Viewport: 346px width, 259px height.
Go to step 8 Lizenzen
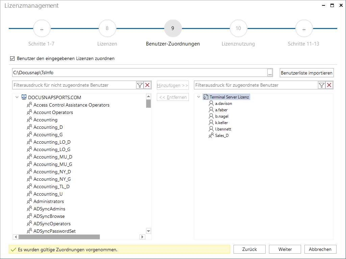(x=107, y=28)
